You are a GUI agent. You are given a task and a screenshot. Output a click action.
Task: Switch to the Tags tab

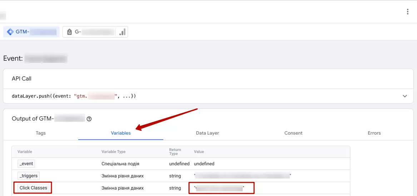coord(41,133)
